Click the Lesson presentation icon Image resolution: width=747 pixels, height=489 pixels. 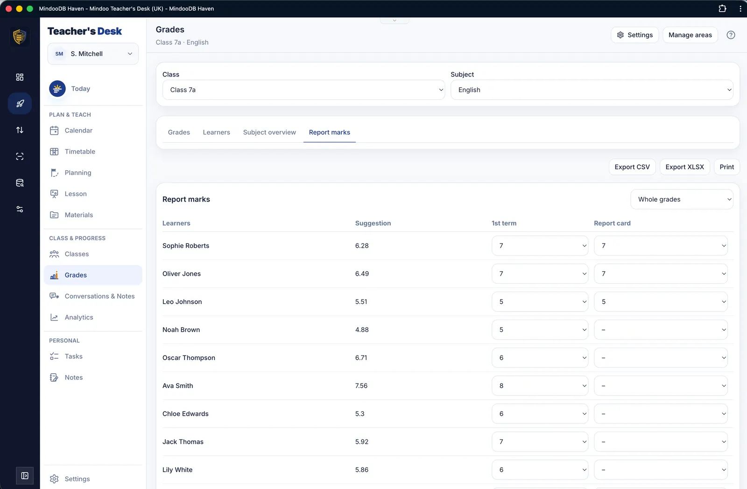pos(54,194)
